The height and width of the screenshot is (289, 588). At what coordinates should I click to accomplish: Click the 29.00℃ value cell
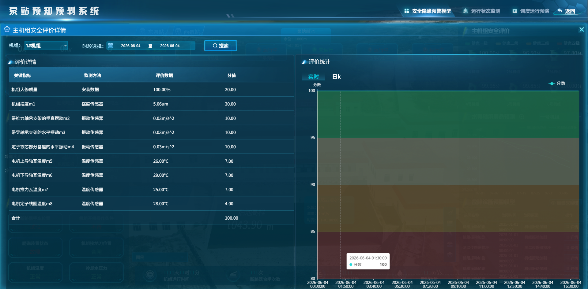coord(161,175)
